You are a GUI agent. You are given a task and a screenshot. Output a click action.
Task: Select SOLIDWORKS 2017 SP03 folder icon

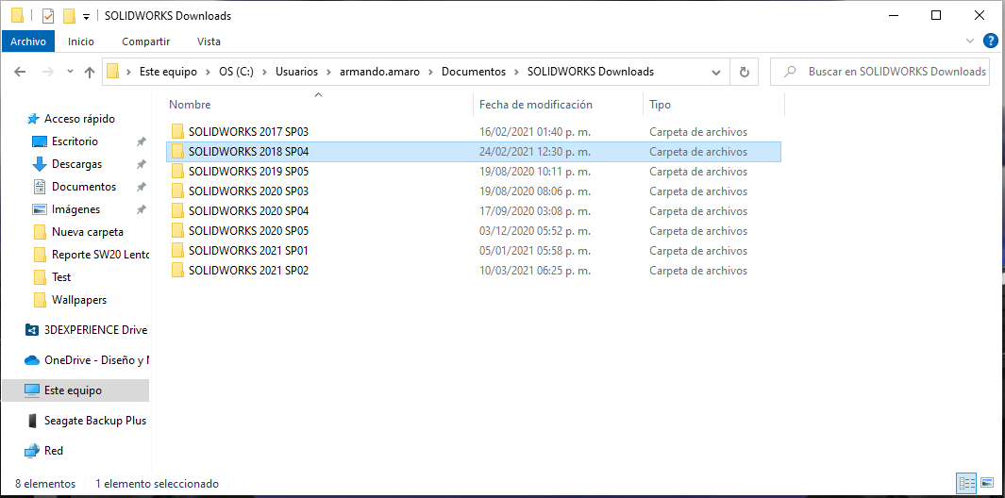pos(177,131)
